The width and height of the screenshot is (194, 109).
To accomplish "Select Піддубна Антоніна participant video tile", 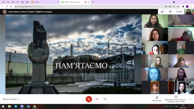I will coord(181,21).
